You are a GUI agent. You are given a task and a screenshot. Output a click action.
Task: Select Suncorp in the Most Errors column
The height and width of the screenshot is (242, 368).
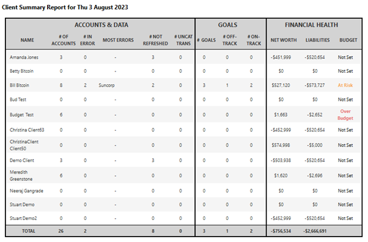106,85
